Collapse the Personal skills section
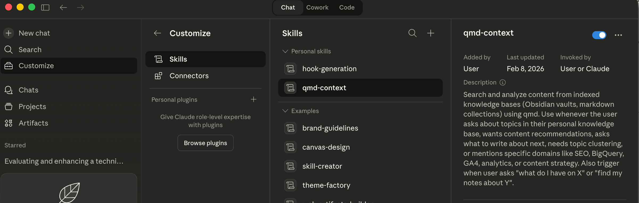The width and height of the screenshot is (639, 203). tap(285, 51)
